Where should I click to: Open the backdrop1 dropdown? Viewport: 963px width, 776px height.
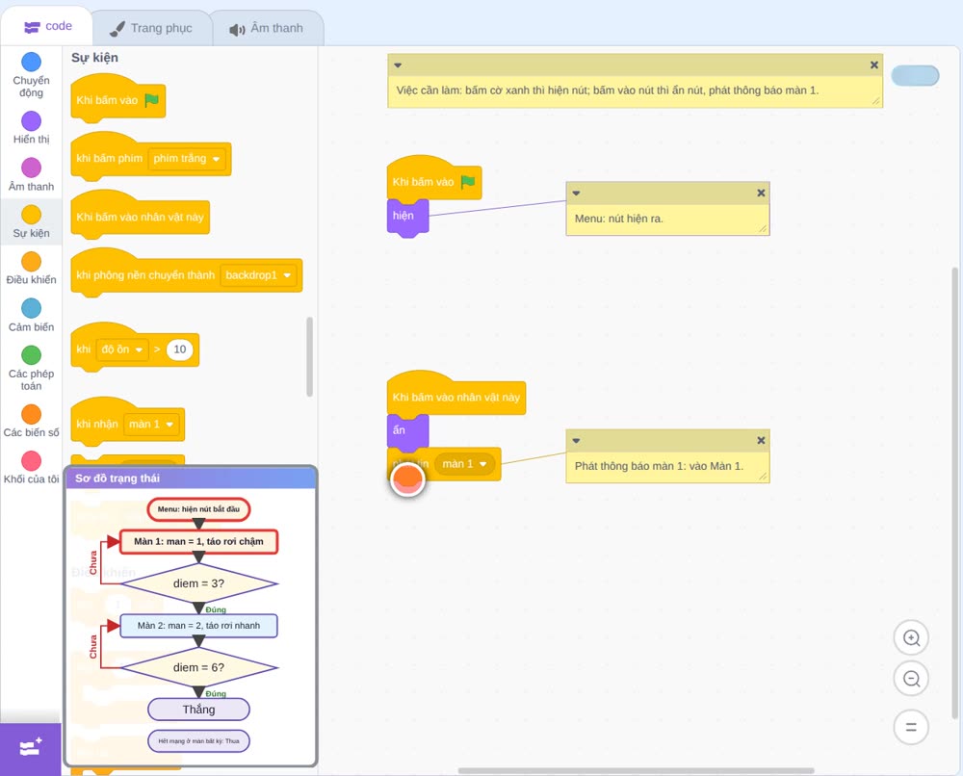point(258,275)
